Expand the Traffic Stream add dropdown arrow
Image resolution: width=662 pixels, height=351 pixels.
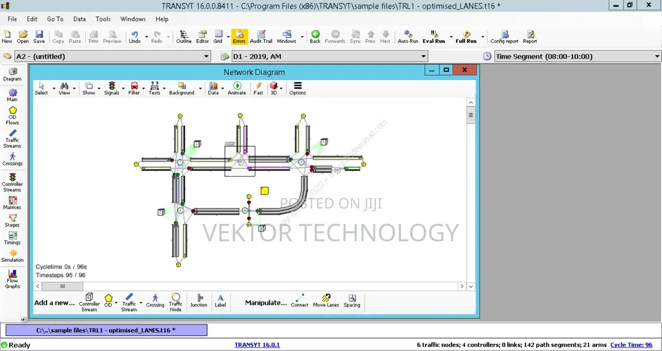(x=141, y=303)
